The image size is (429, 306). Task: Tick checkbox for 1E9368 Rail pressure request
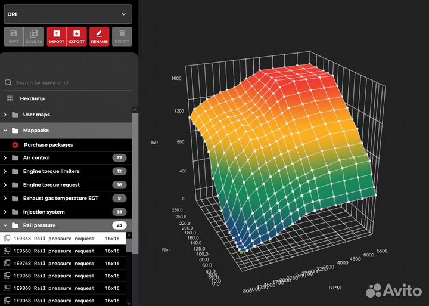pos(7,238)
